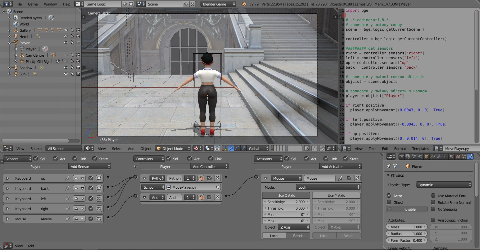Open the Help menu
The height and width of the screenshot is (250, 480).
(x=66, y=4)
